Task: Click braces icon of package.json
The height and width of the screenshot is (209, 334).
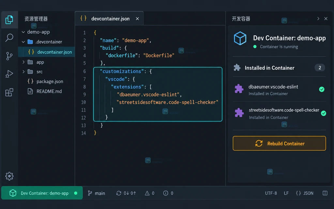Action: (x=30, y=81)
